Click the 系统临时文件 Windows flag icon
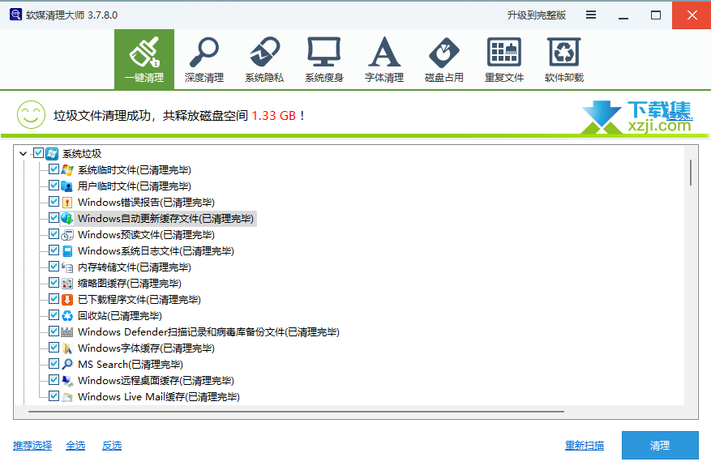The height and width of the screenshot is (470, 711). point(67,170)
